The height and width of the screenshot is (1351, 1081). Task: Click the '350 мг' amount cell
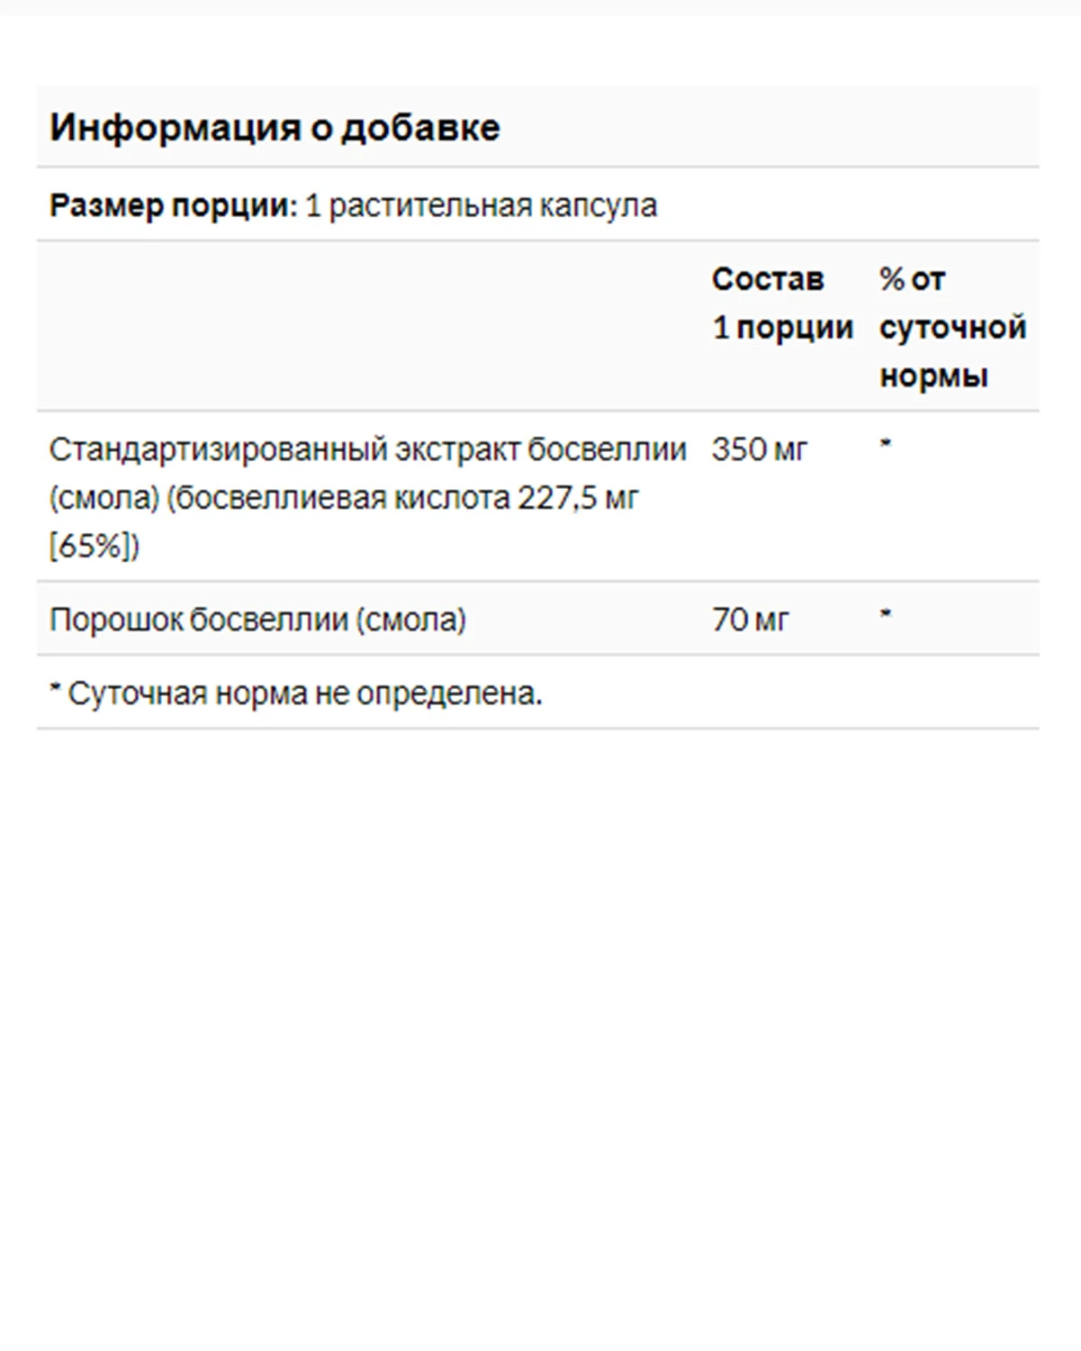click(x=760, y=449)
